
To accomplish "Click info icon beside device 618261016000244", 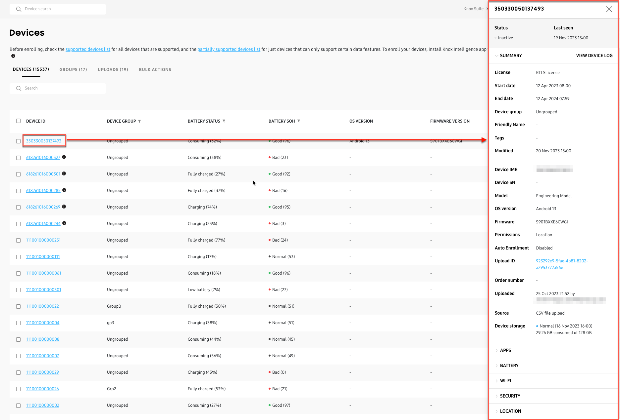I will [64, 223].
